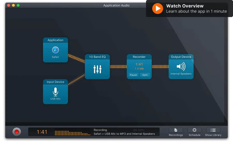Click the Recording status text
This screenshot has height=142, width=233.
tap(100, 130)
